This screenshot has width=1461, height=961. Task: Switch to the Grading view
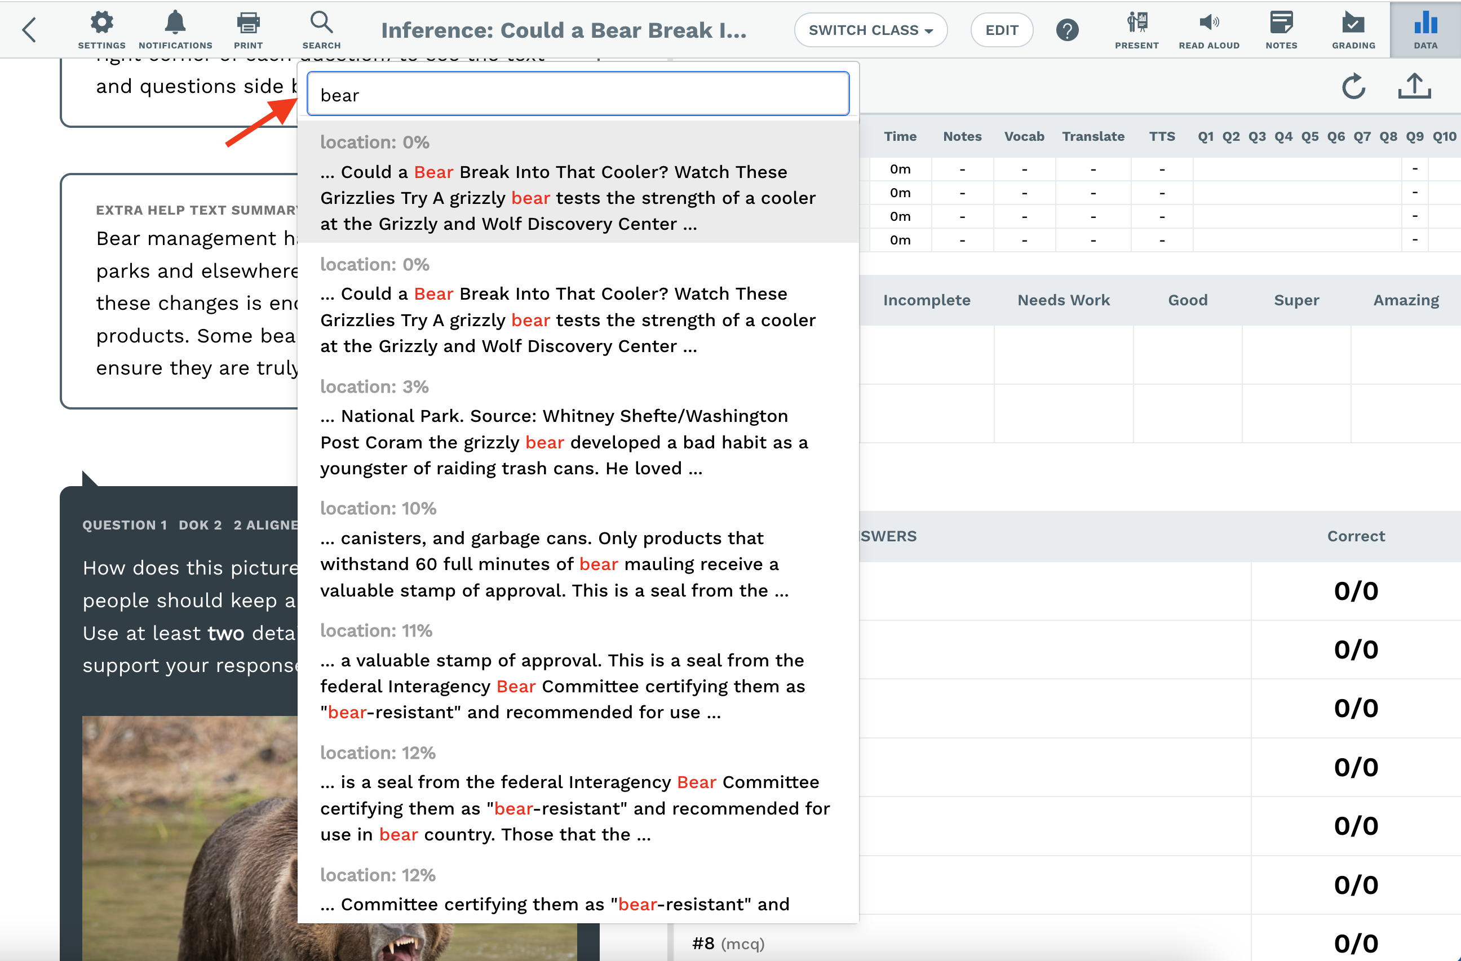tap(1353, 29)
